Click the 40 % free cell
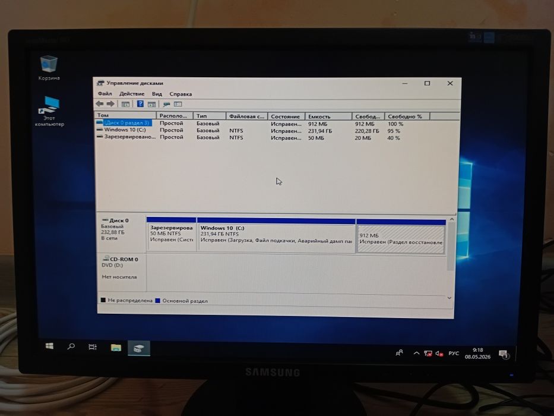This screenshot has width=554, height=416. (394, 138)
